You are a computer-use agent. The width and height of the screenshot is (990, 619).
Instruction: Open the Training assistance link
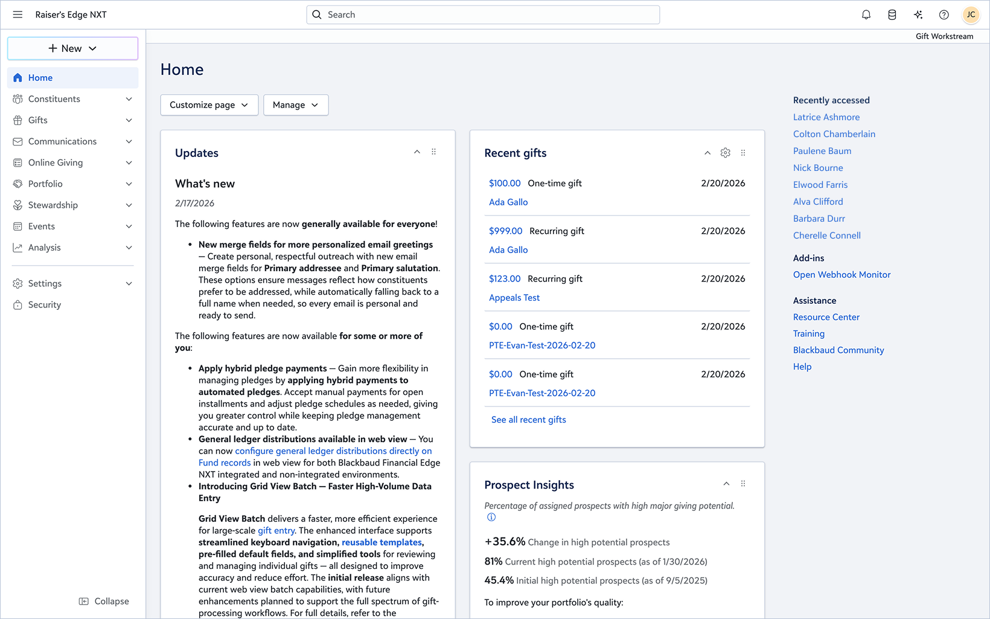[x=809, y=333]
